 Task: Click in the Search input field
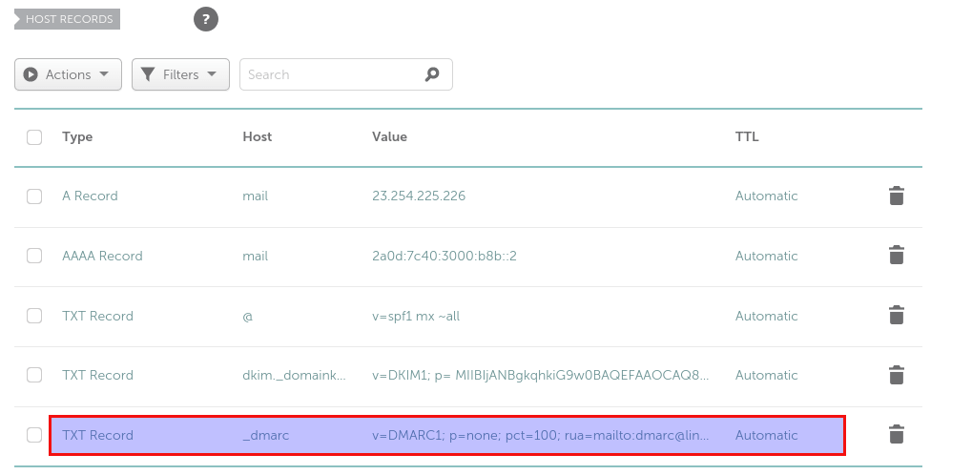pos(329,74)
